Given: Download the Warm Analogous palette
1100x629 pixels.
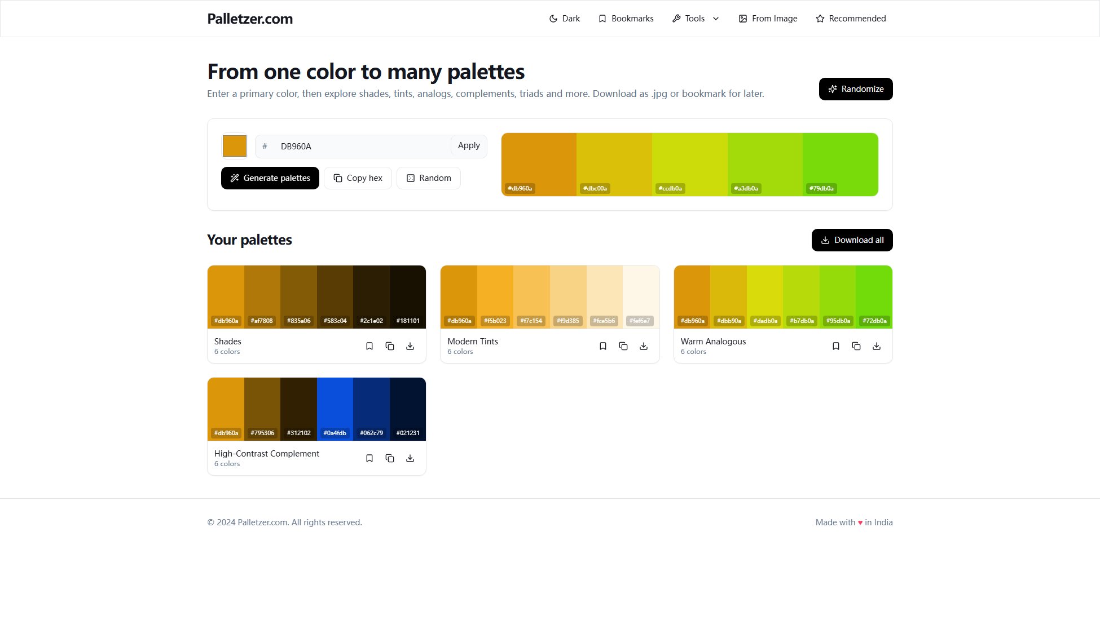Looking at the screenshot, I should click(877, 346).
